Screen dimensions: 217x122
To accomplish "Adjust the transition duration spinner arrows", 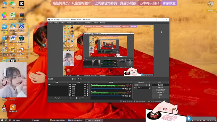I will [149, 88].
